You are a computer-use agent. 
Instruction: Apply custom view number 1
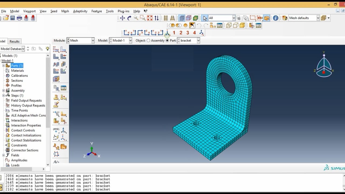174,33
